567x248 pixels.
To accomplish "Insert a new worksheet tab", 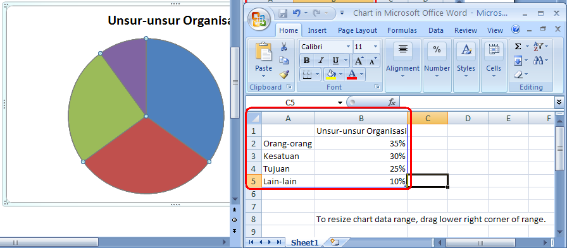I will tap(335, 242).
